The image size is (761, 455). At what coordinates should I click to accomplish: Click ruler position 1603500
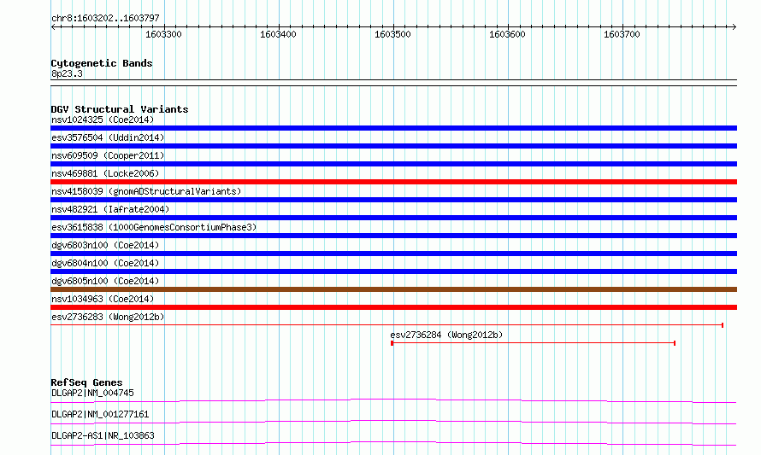tap(392, 34)
